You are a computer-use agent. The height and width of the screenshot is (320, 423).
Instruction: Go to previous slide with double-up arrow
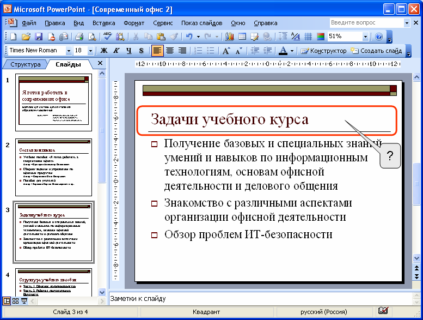pos(416,268)
